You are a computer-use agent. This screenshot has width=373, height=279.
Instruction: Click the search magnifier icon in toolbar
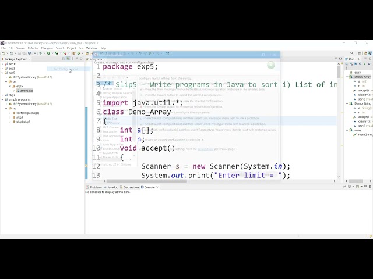pyautogui.click(x=351, y=53)
